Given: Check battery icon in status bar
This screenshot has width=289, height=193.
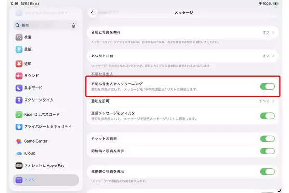Looking at the screenshot, I should tap(276, 4).
